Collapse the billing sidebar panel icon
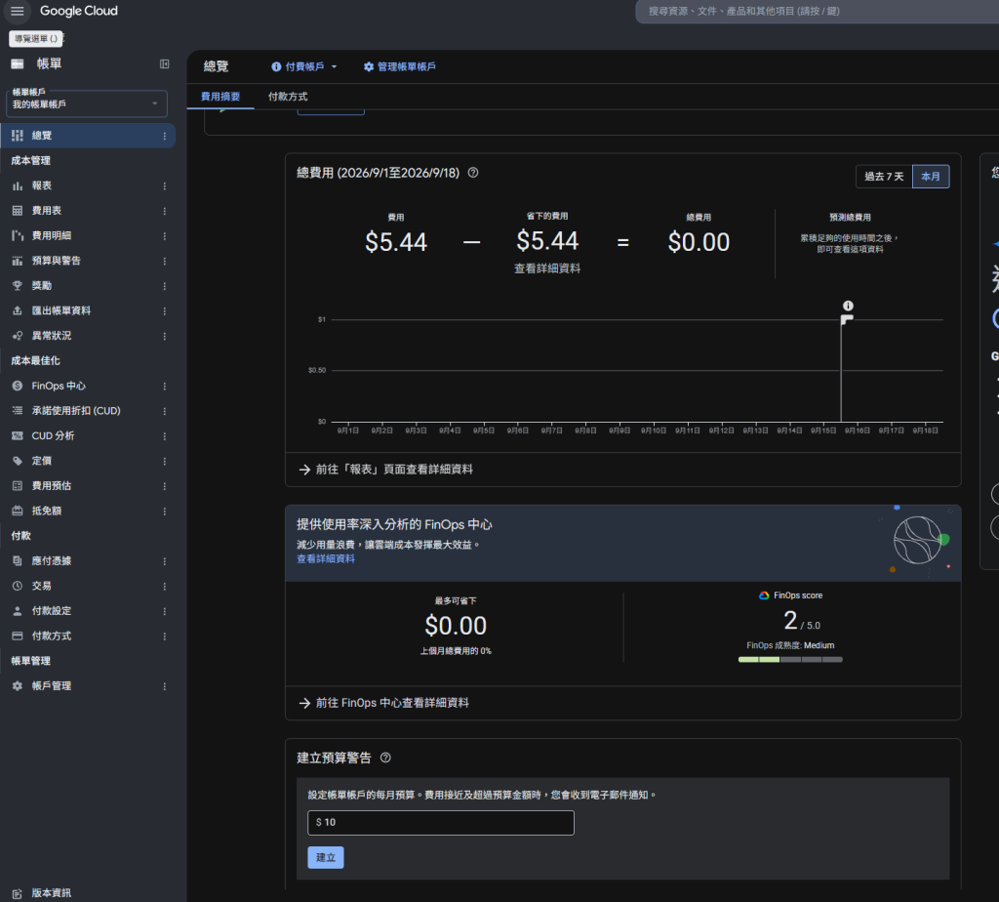Image resolution: width=999 pixels, height=902 pixels. [x=164, y=63]
